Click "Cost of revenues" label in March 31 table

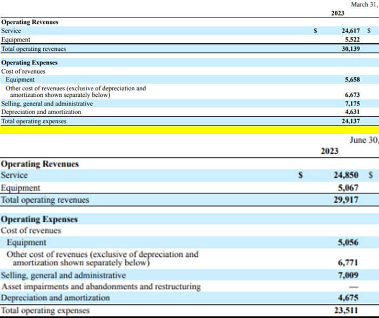(x=23, y=71)
